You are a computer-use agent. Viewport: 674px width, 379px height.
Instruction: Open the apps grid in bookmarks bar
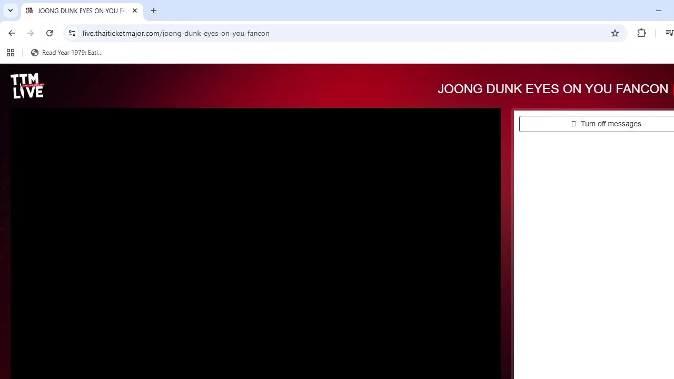click(11, 53)
